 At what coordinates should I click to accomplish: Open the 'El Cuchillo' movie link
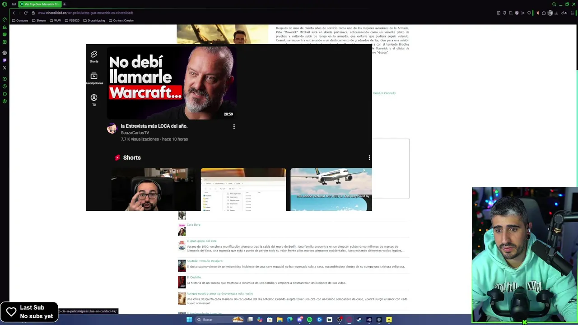coord(194,277)
